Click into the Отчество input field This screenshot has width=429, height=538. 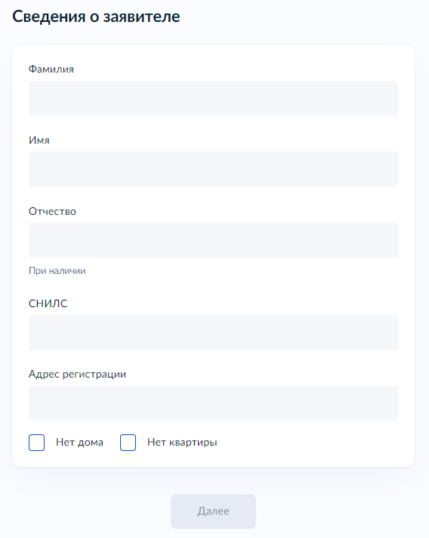point(213,240)
